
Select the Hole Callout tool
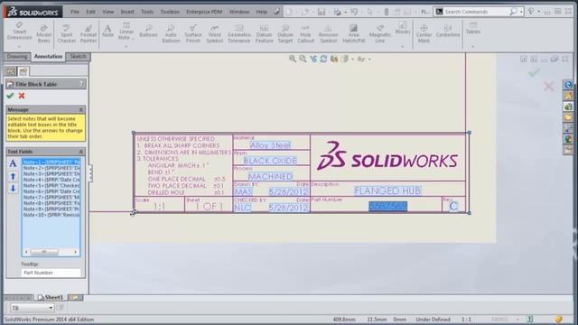point(305,34)
